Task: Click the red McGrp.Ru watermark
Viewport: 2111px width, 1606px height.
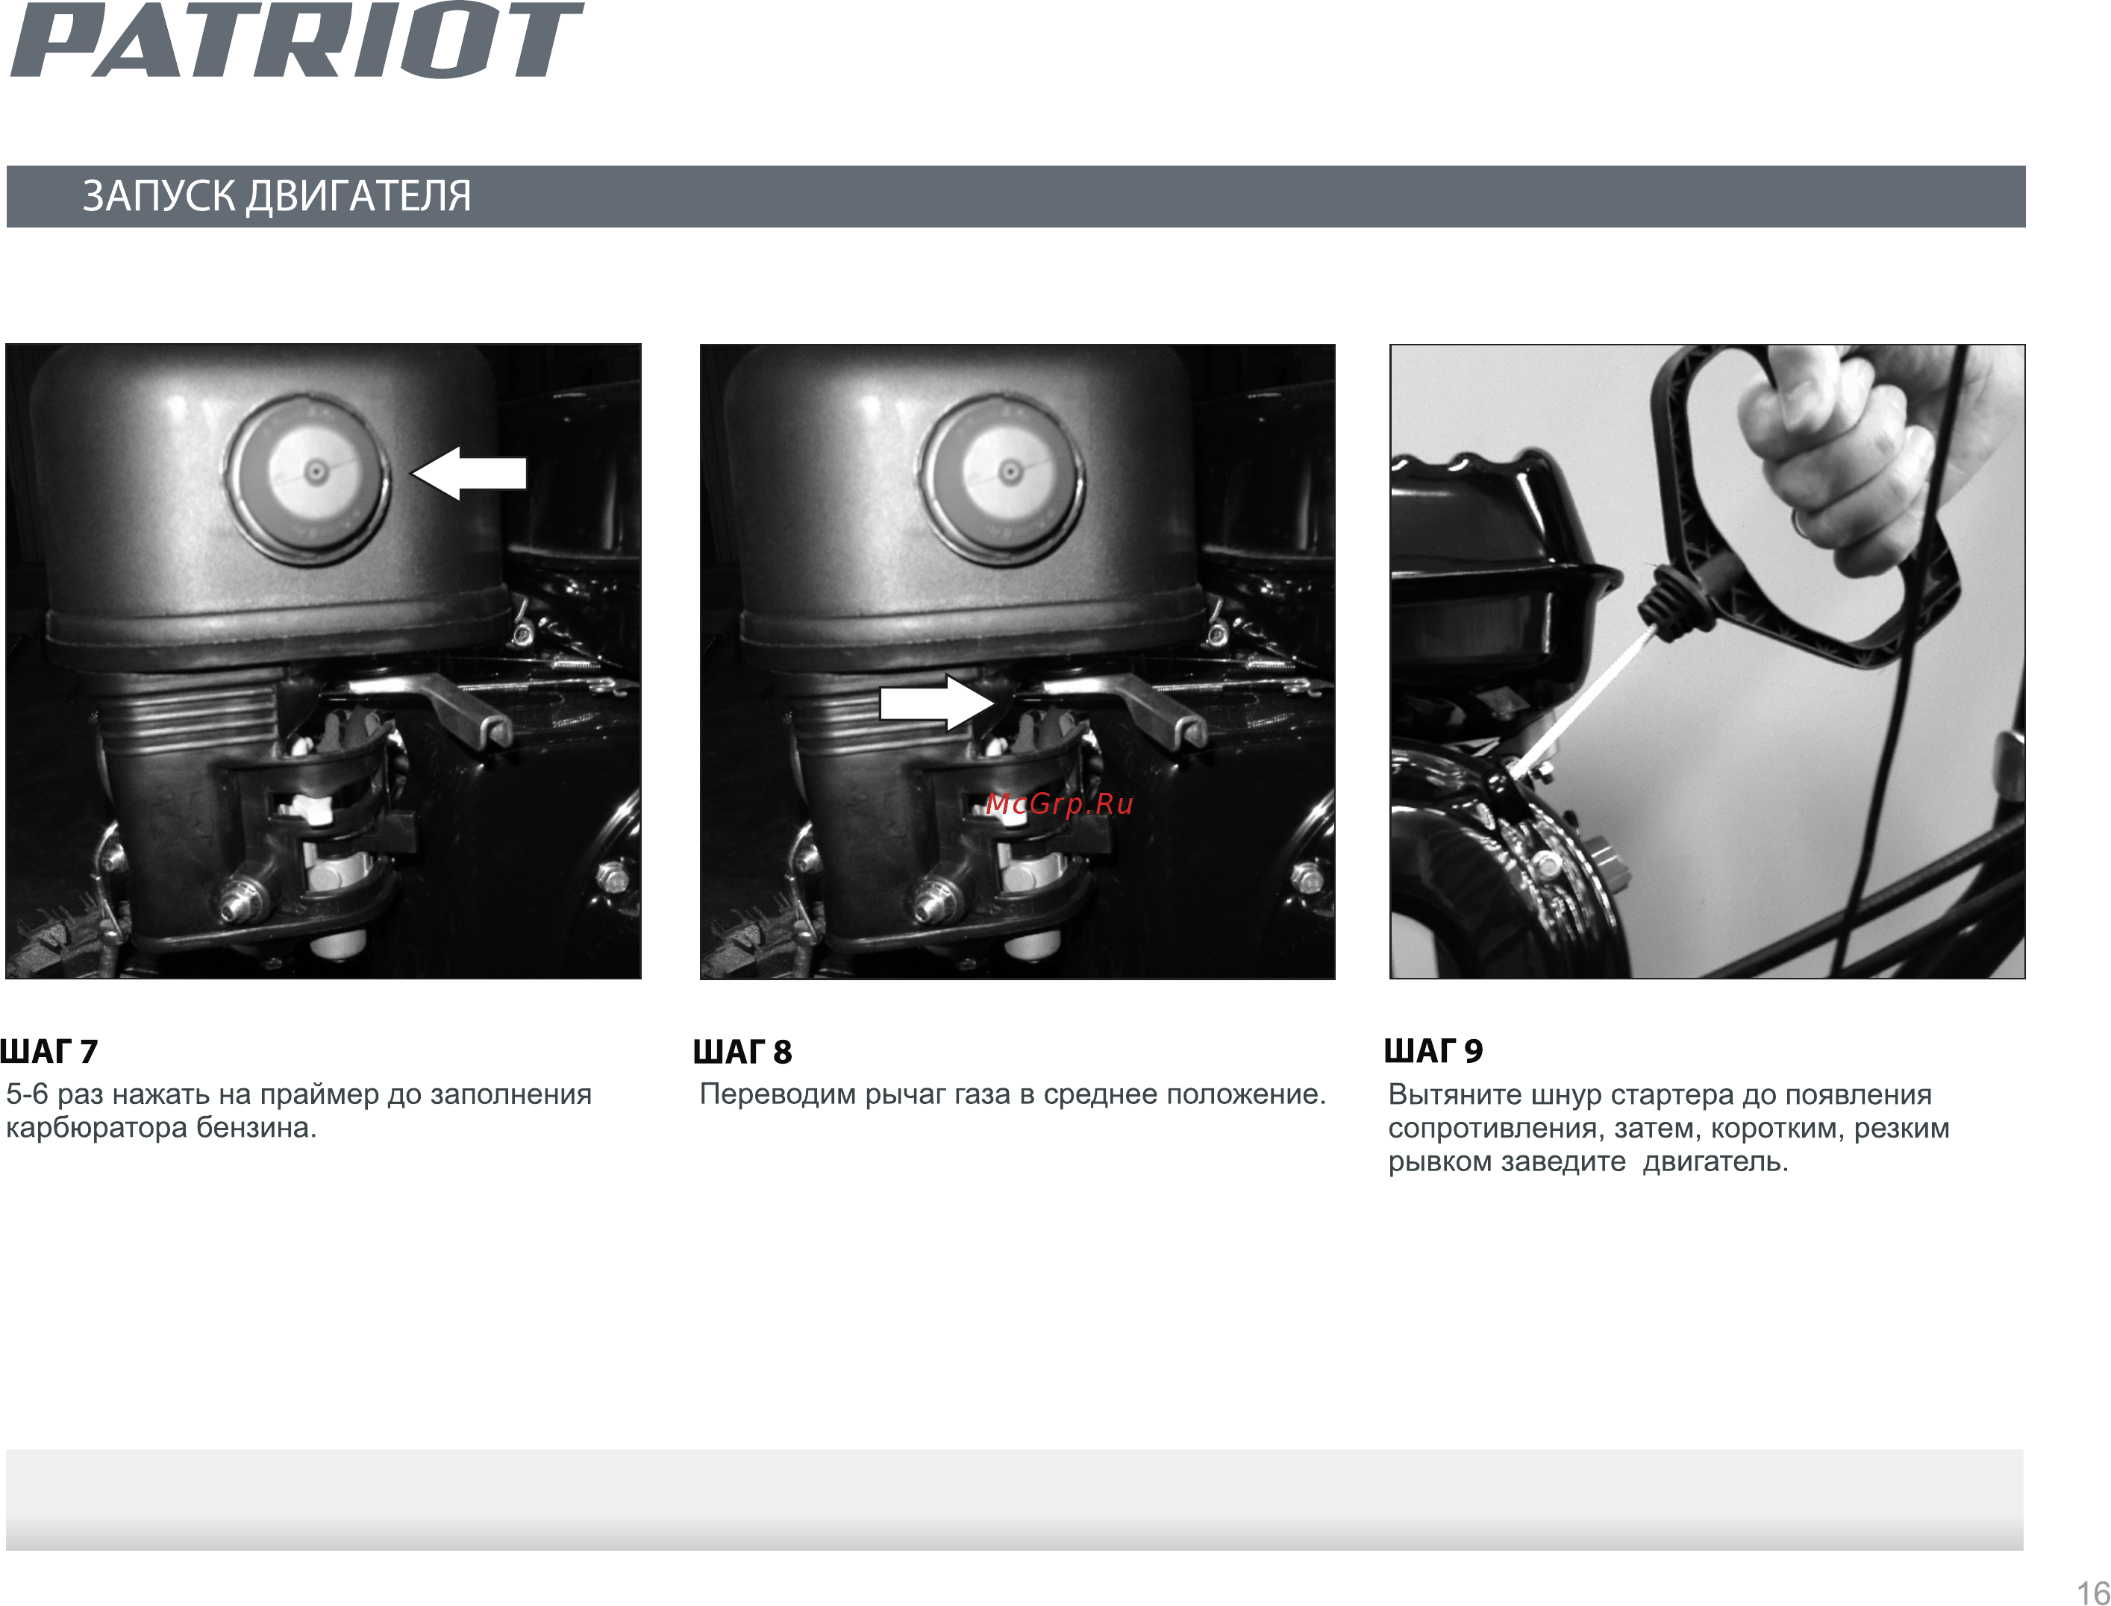Action: coord(1060,804)
